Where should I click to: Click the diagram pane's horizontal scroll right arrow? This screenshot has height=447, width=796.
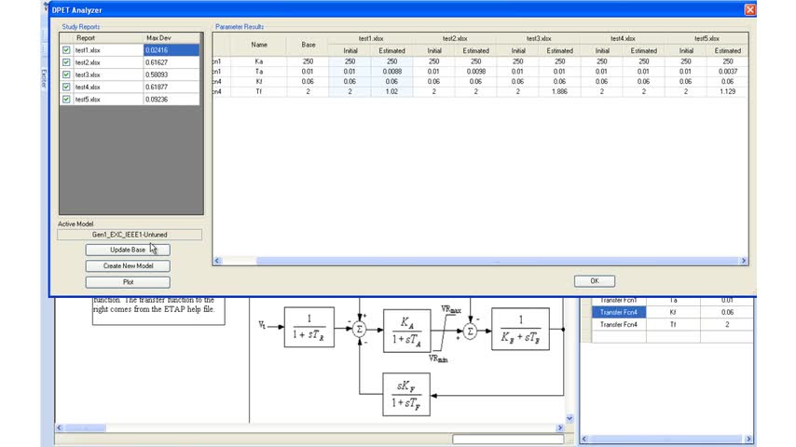[x=560, y=427]
